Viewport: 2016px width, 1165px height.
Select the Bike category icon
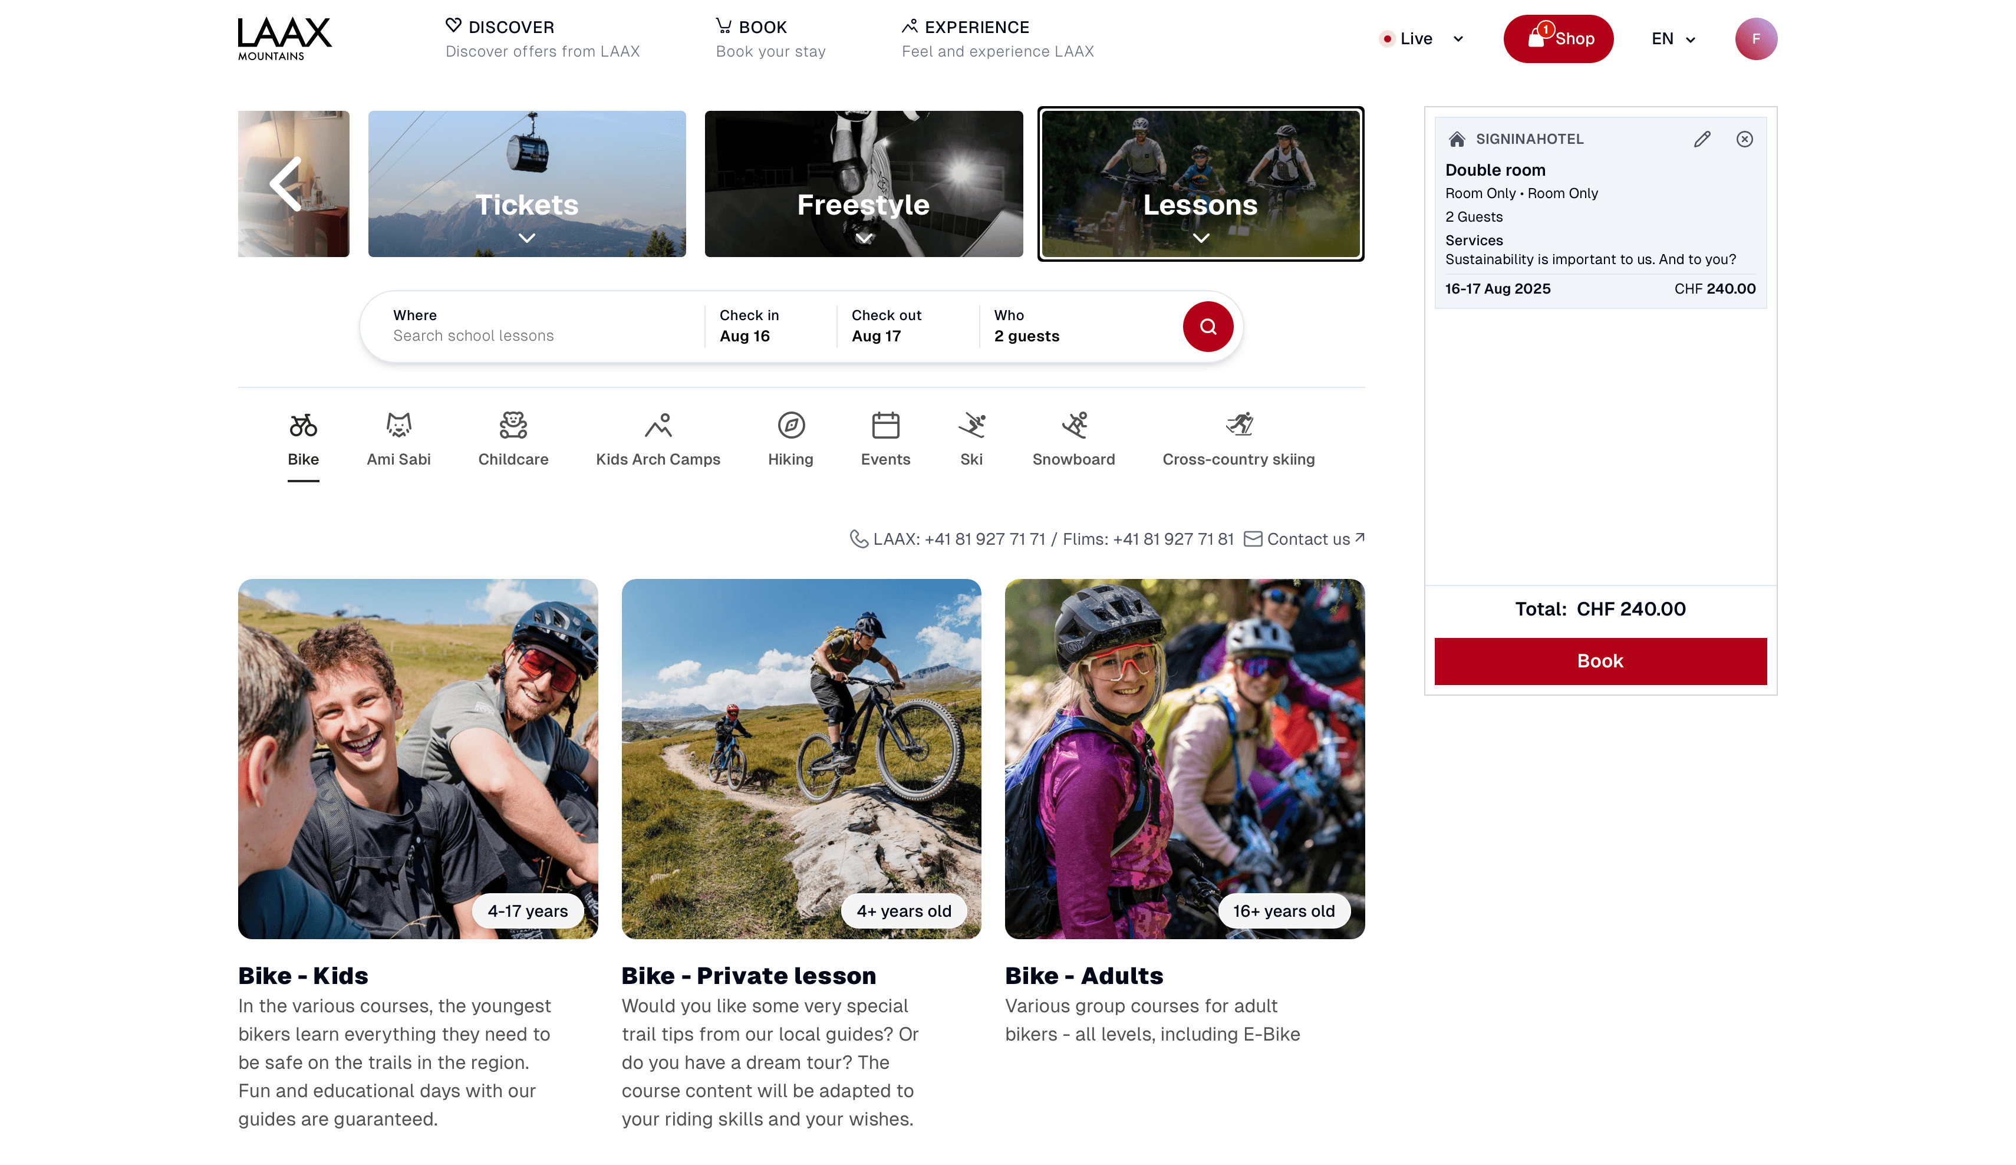pos(303,426)
